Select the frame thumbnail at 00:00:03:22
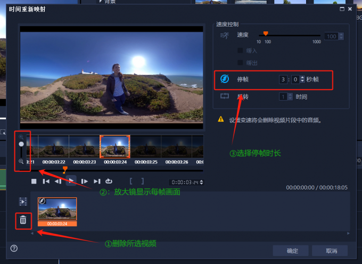 tap(54, 146)
